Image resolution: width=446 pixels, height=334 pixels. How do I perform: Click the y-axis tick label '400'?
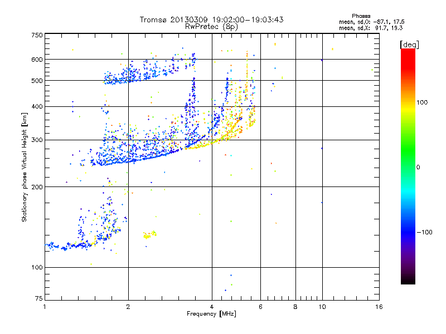(x=37, y=106)
